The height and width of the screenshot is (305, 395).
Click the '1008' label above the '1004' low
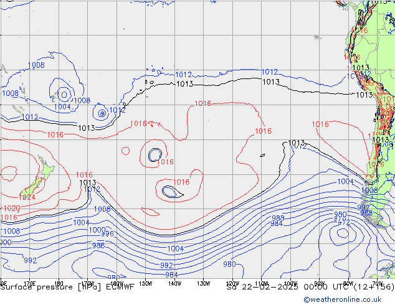pyautogui.click(x=36, y=65)
